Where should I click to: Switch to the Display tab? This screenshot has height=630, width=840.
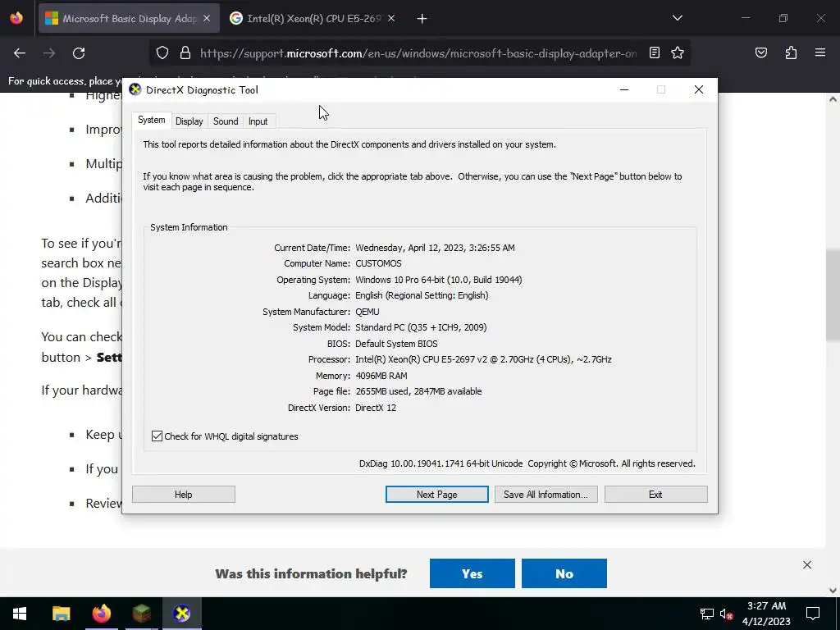point(189,121)
